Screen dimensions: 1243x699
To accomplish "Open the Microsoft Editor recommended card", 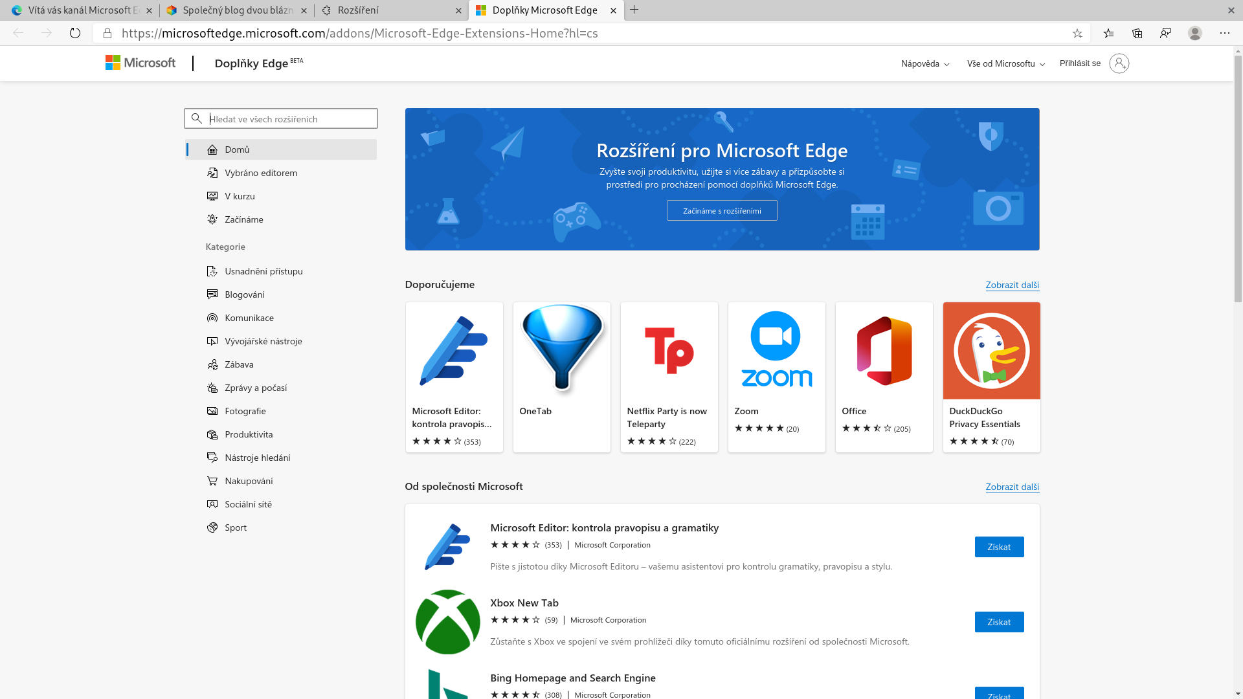I will (454, 377).
